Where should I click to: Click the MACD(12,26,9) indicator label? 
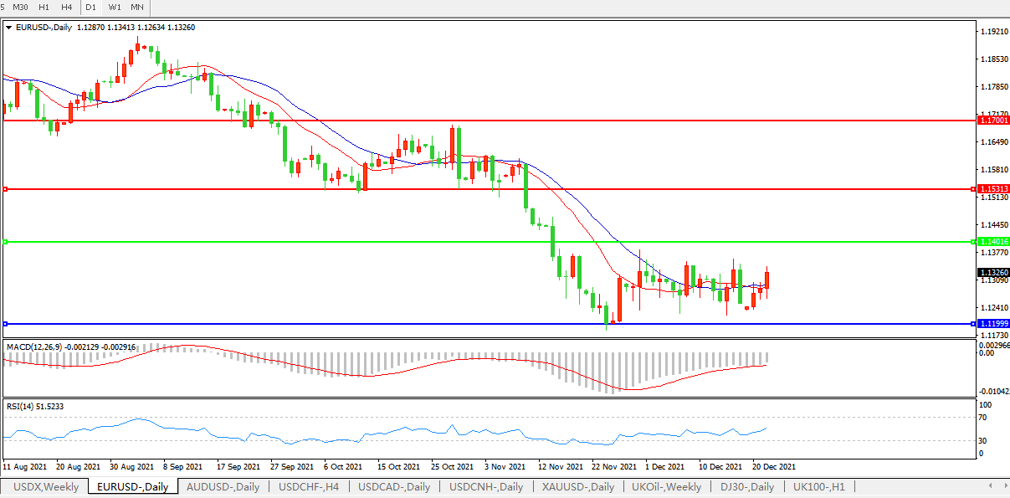click(x=33, y=346)
